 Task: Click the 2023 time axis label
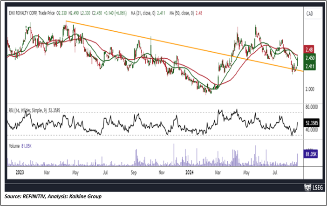[x=20, y=172]
